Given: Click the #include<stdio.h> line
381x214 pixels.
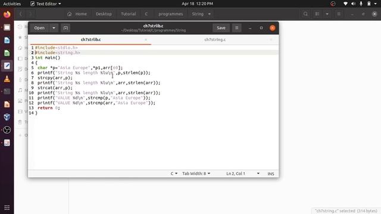Looking at the screenshot, I should coord(57,48).
